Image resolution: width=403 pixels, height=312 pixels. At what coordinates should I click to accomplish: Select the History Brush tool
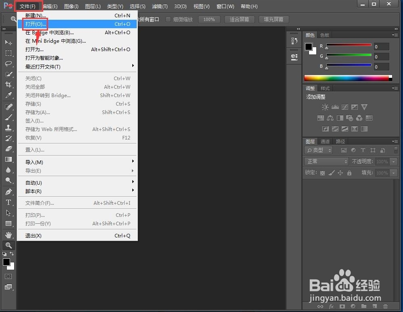(x=8, y=138)
